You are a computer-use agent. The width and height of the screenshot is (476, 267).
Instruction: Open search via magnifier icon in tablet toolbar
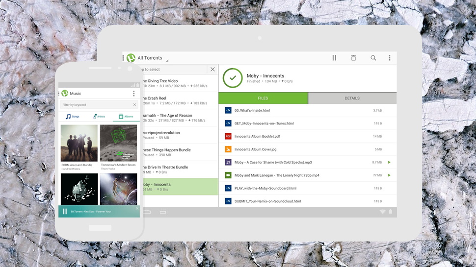click(373, 58)
